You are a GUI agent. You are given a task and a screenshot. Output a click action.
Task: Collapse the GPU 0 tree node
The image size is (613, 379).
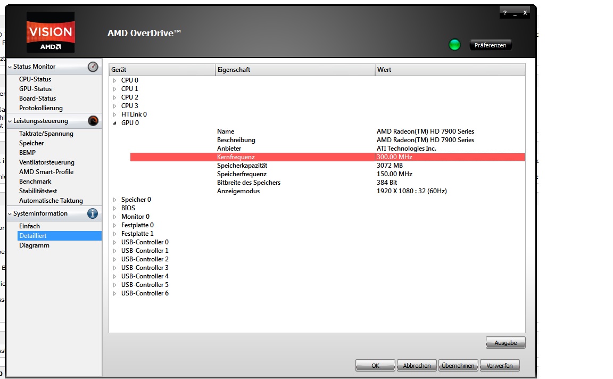(x=114, y=123)
